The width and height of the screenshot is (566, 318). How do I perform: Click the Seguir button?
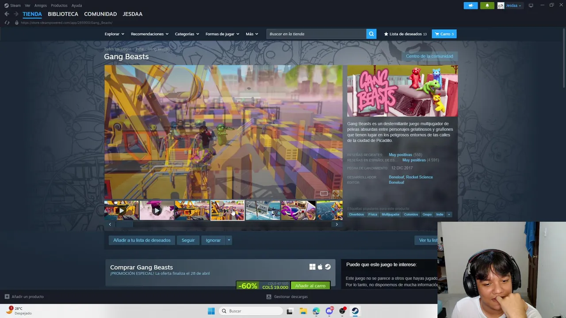[188, 240]
